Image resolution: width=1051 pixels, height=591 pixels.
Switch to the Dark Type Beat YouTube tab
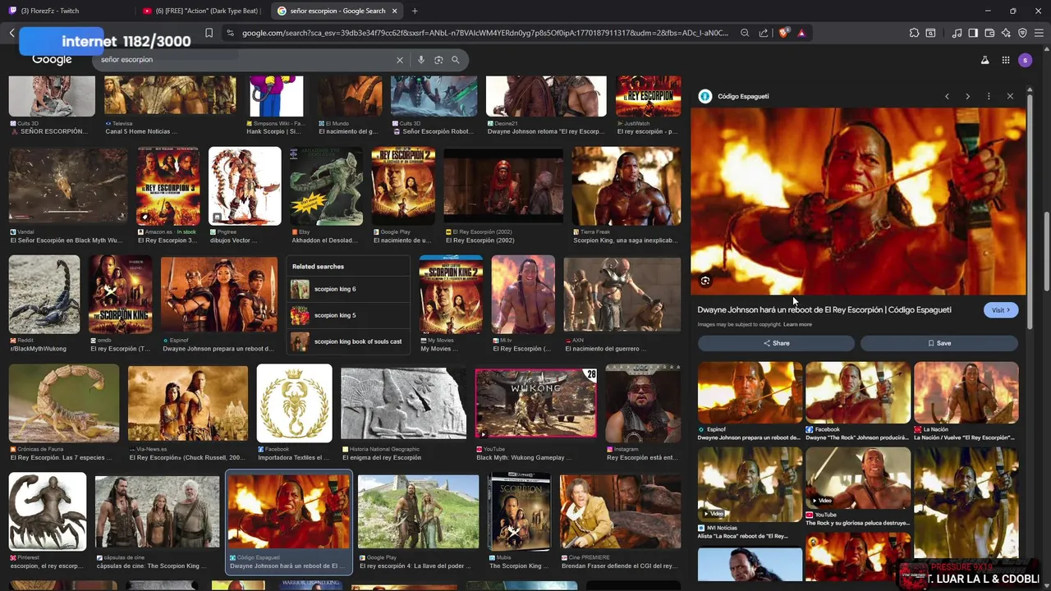coord(201,11)
